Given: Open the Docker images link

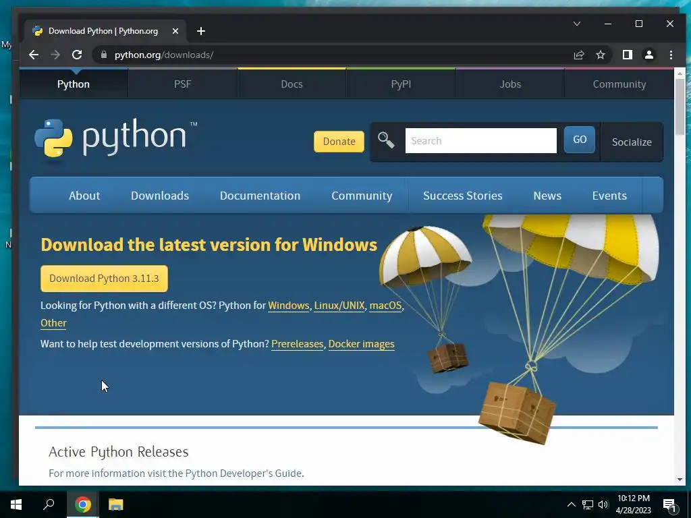Looking at the screenshot, I should [x=362, y=344].
